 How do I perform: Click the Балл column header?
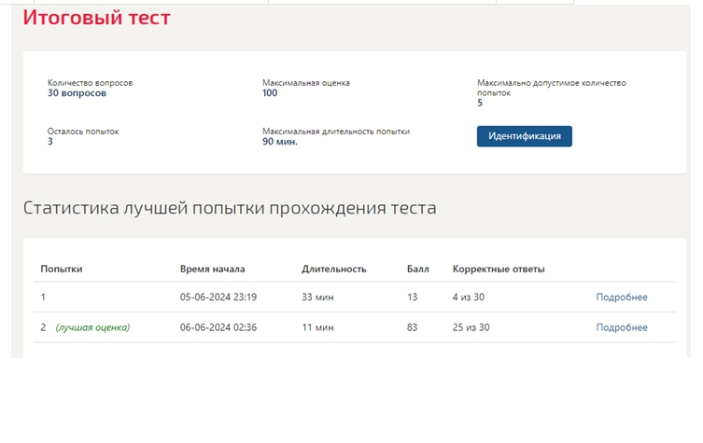click(418, 270)
